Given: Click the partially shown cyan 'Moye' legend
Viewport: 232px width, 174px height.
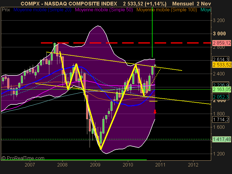Looking at the screenshot, I should click(x=206, y=10).
